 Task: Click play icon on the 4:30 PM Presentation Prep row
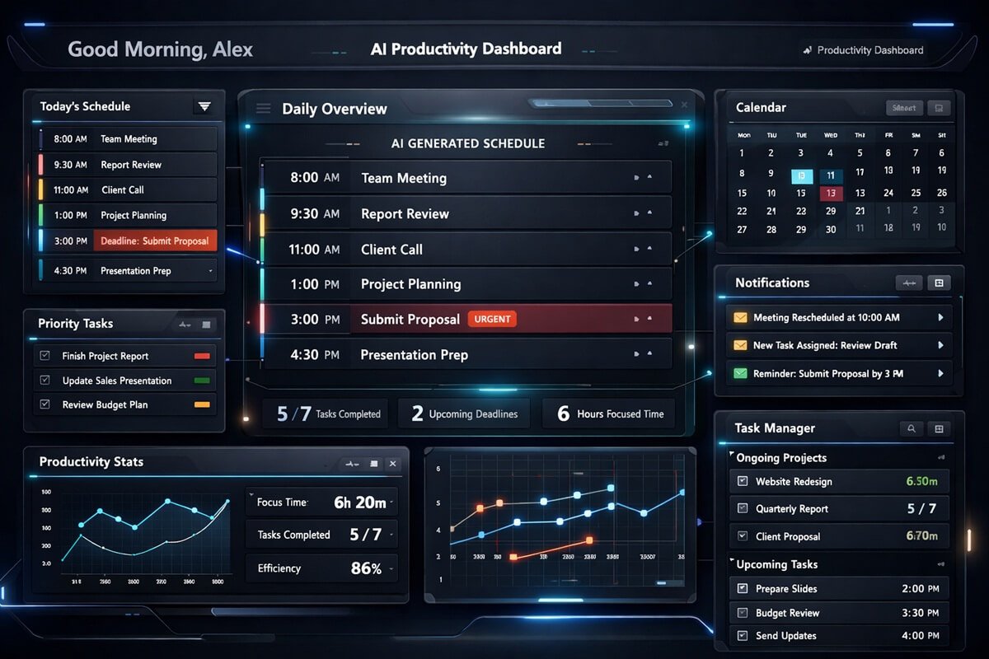tap(635, 355)
